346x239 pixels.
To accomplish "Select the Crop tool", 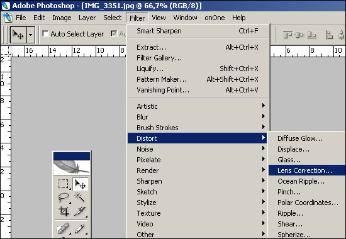I will tap(64, 211).
